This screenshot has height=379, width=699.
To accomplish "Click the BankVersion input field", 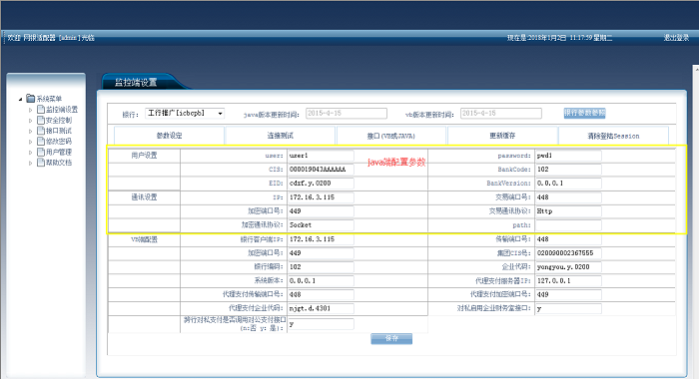I will point(568,184).
